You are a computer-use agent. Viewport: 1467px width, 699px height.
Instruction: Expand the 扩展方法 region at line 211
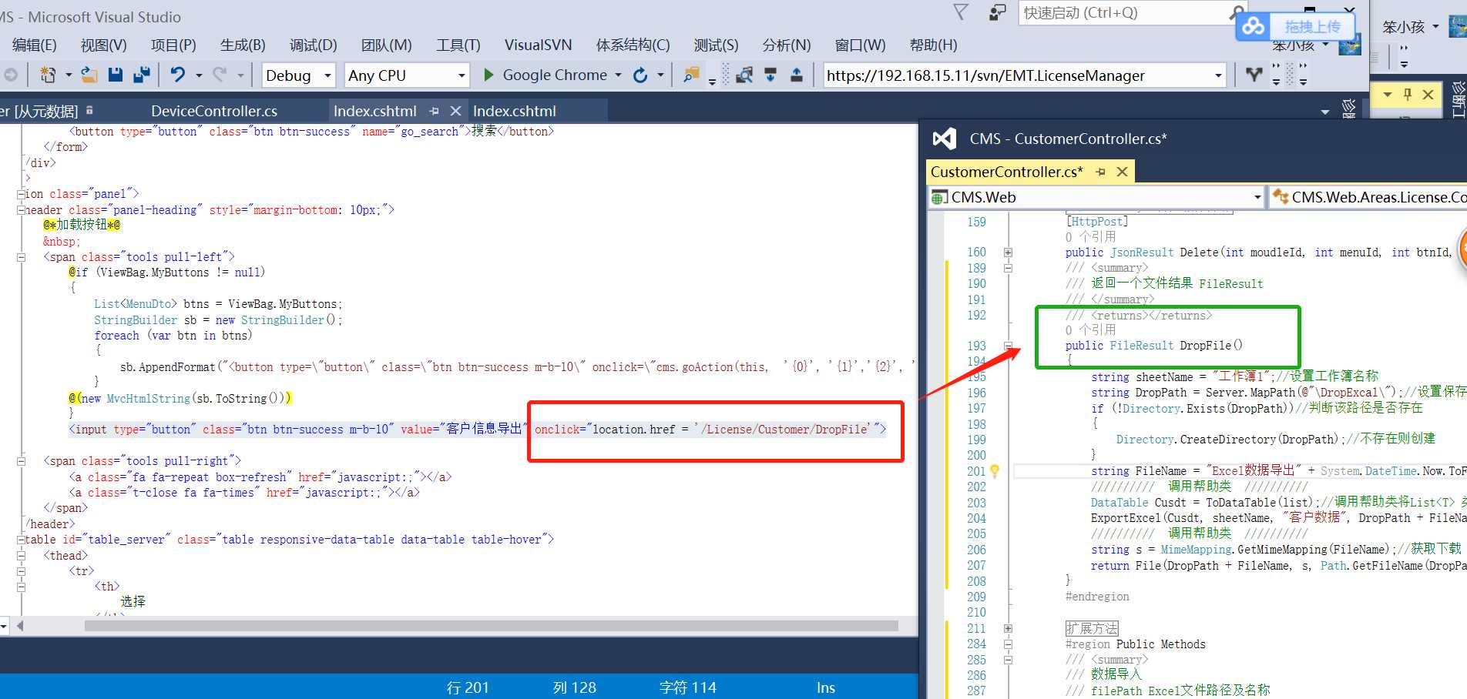1008,628
